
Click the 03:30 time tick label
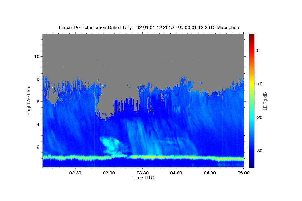[142, 173]
